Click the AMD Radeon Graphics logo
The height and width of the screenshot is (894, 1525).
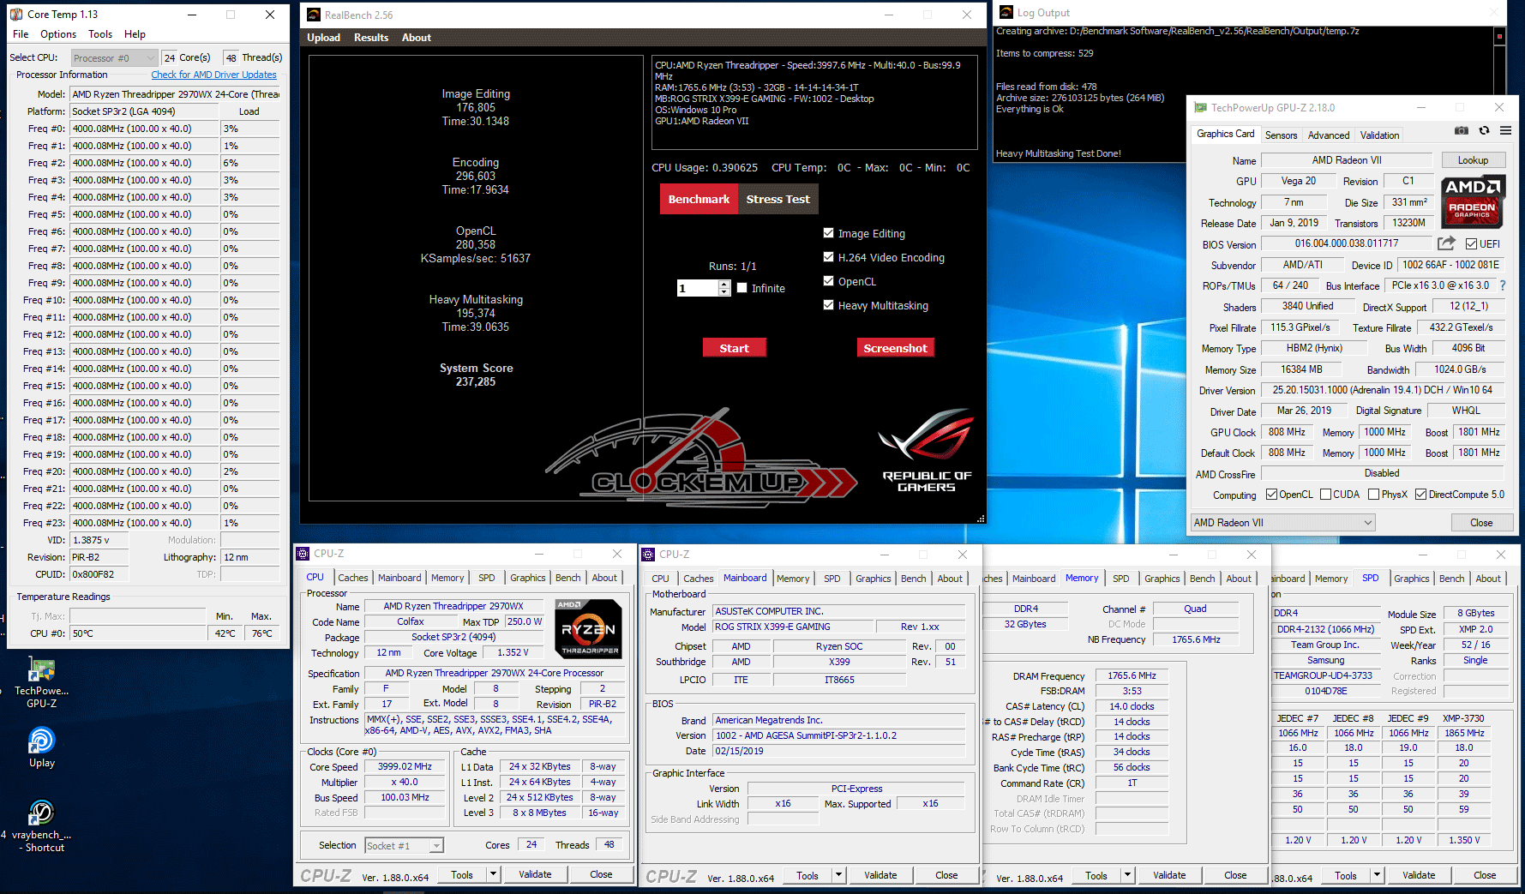[x=1472, y=201]
